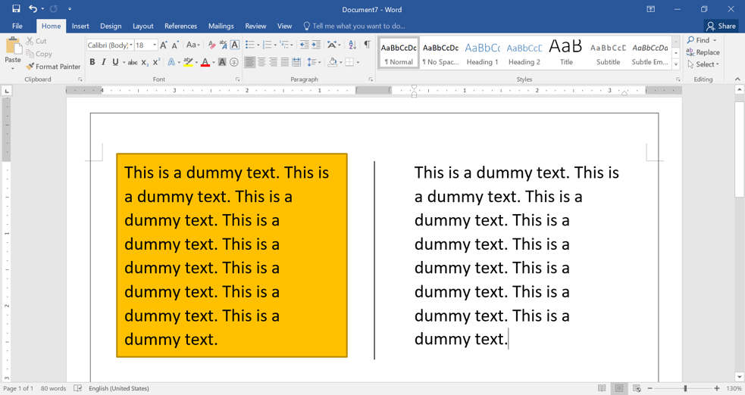Toggle show/hide paragraph marks
The image size is (745, 395).
click(x=368, y=45)
